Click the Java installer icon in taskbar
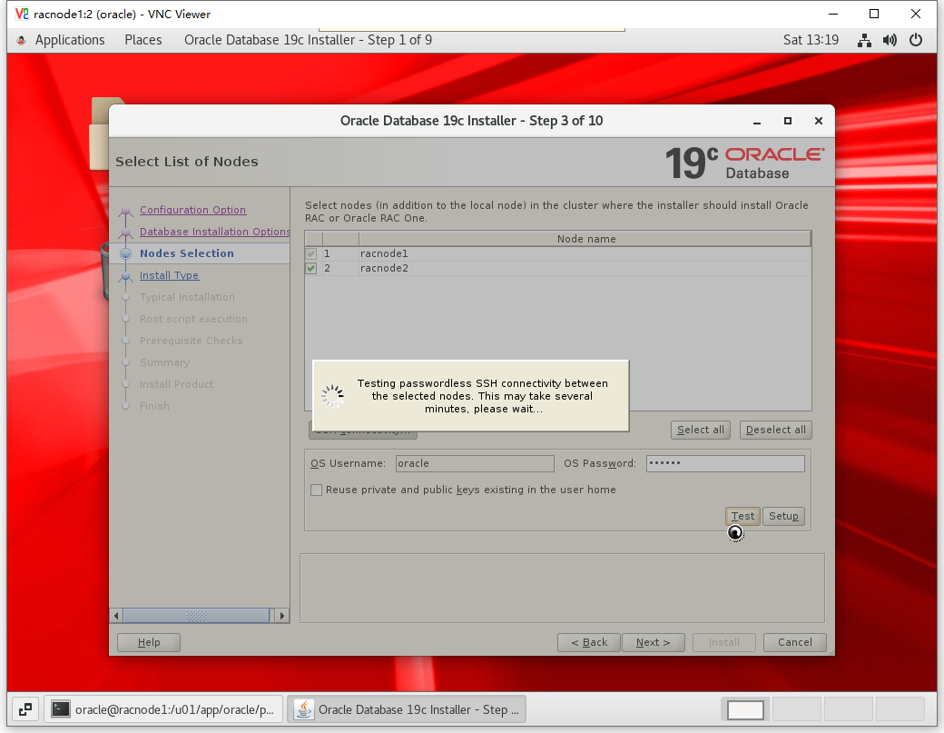Image resolution: width=944 pixels, height=733 pixels. (x=304, y=709)
